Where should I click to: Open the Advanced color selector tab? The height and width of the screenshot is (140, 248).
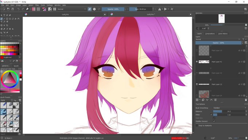coord(5,66)
